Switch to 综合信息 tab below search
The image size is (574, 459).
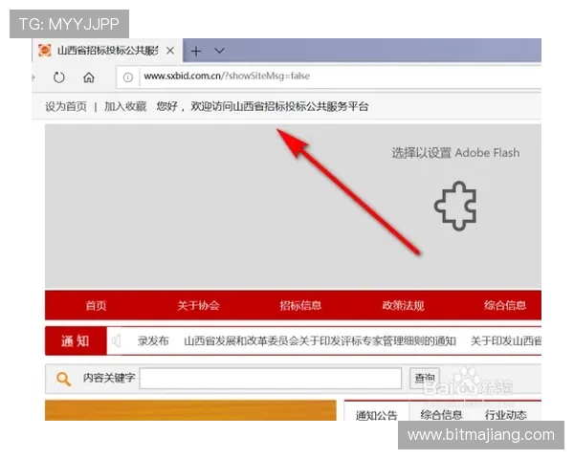(441, 415)
